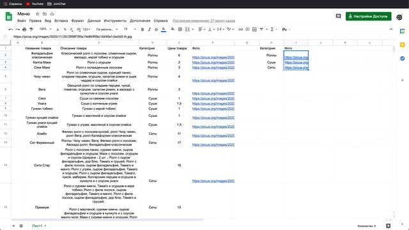This screenshot has height=230, width=409.
Task: Open the horizontal align dropdown
Action: pyautogui.click(x=202, y=29)
